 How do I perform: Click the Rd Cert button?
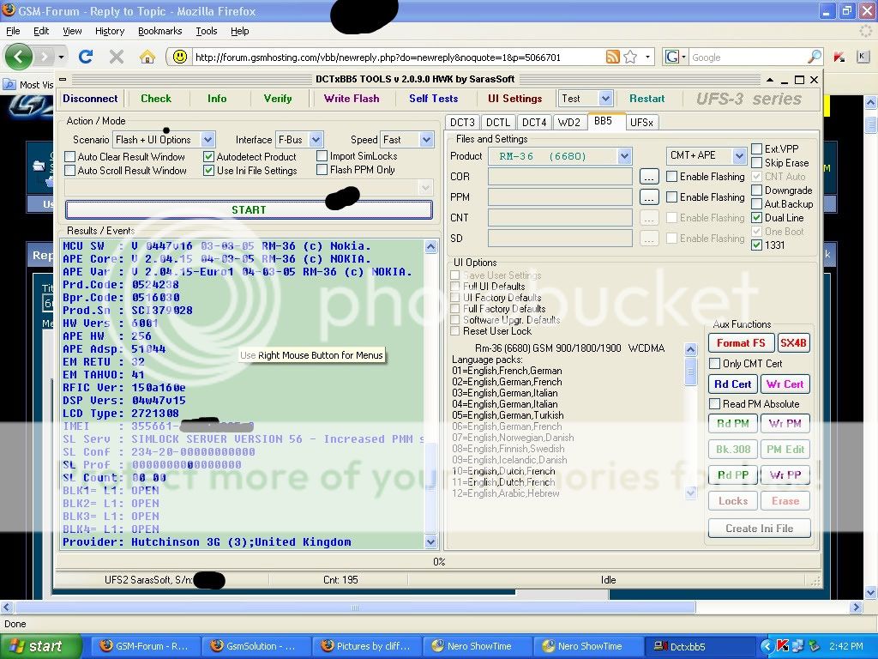pos(732,384)
